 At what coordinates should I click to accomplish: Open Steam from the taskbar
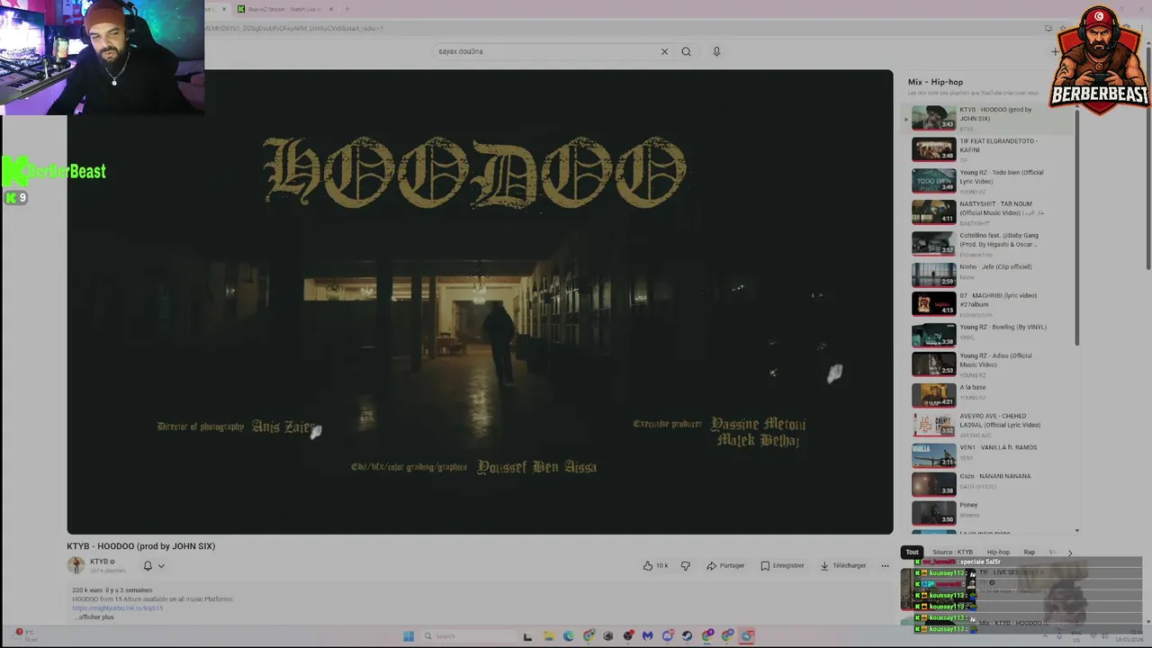[x=687, y=636]
